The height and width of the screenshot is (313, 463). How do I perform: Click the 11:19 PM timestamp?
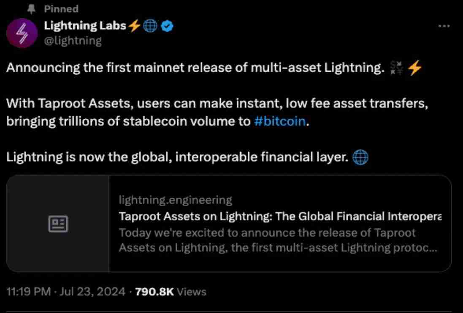28,291
